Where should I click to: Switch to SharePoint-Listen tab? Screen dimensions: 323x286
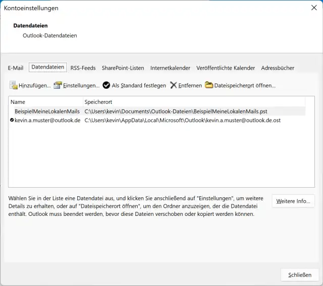[123, 68]
